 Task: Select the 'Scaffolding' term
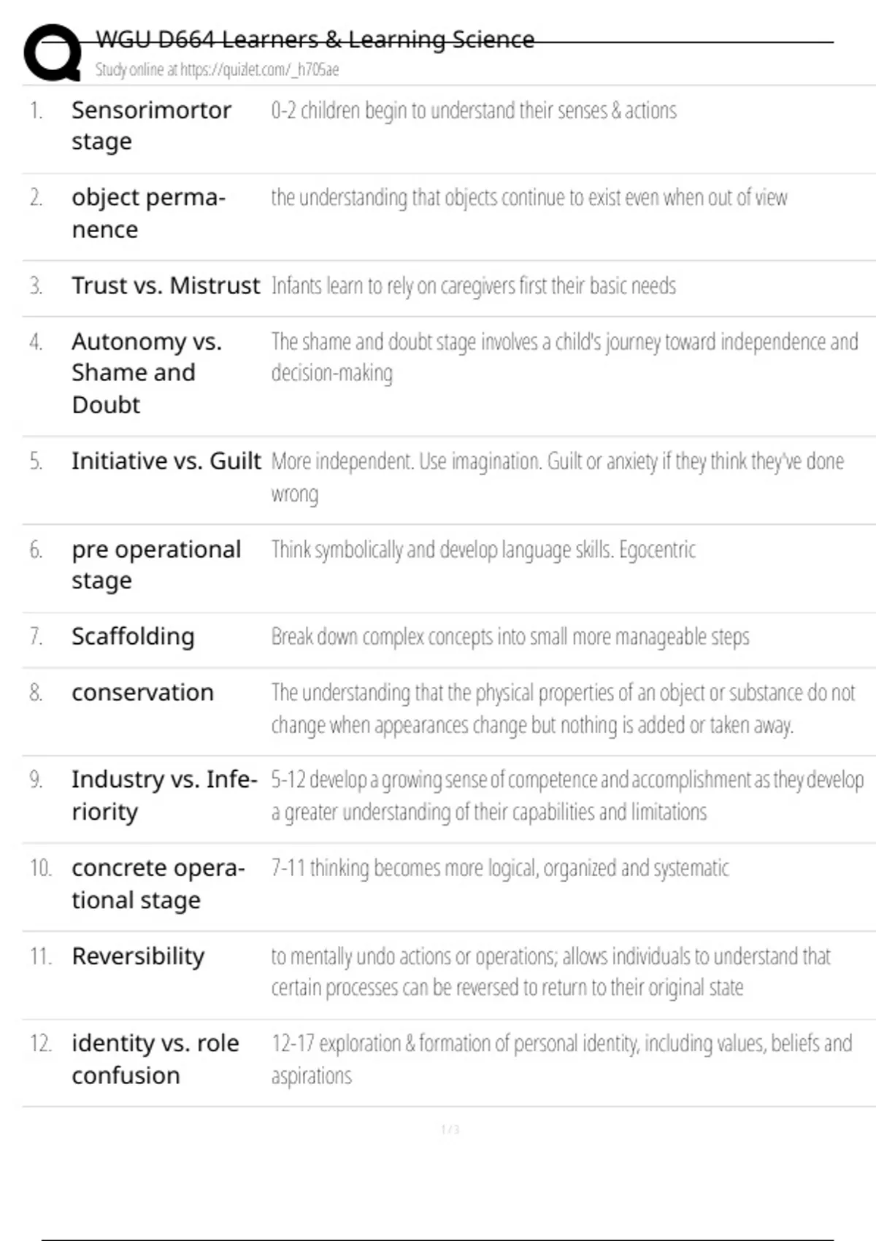pyautogui.click(x=133, y=637)
